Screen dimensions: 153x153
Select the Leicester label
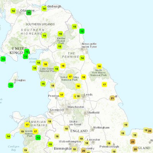click(x=94, y=140)
